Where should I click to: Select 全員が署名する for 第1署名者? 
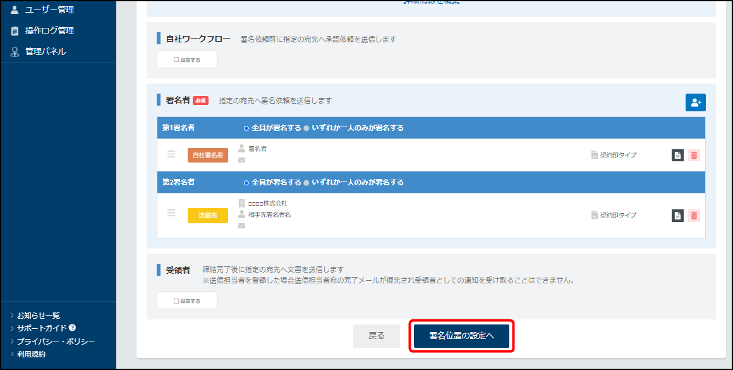click(x=246, y=128)
